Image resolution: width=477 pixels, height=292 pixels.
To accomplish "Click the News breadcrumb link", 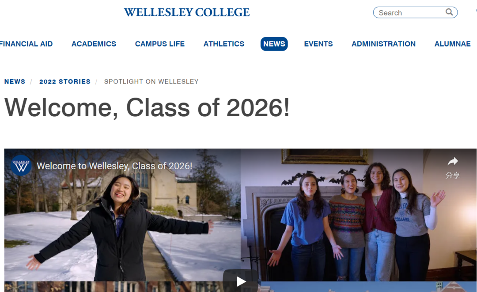I will pos(15,81).
